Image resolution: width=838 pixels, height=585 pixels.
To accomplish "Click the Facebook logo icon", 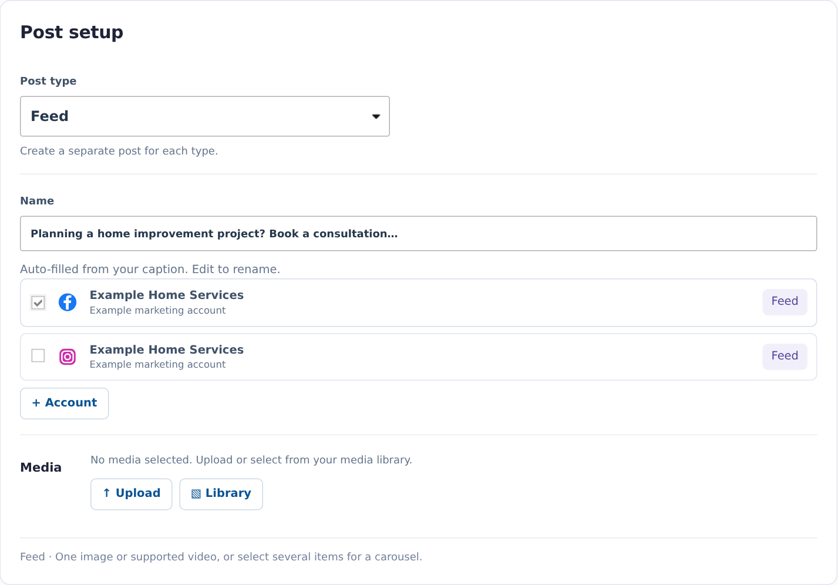I will (68, 302).
